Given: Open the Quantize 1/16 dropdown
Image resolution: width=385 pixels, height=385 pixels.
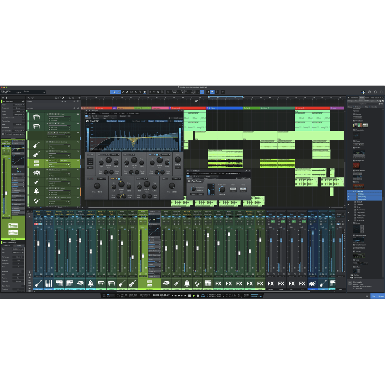Looking at the screenshot, I should (175, 92).
